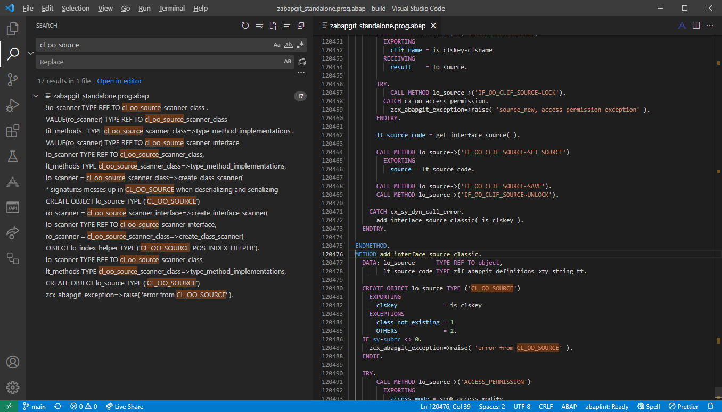The height and width of the screenshot is (412, 722).
Task: Open the Terminal menu
Action: 171,8
